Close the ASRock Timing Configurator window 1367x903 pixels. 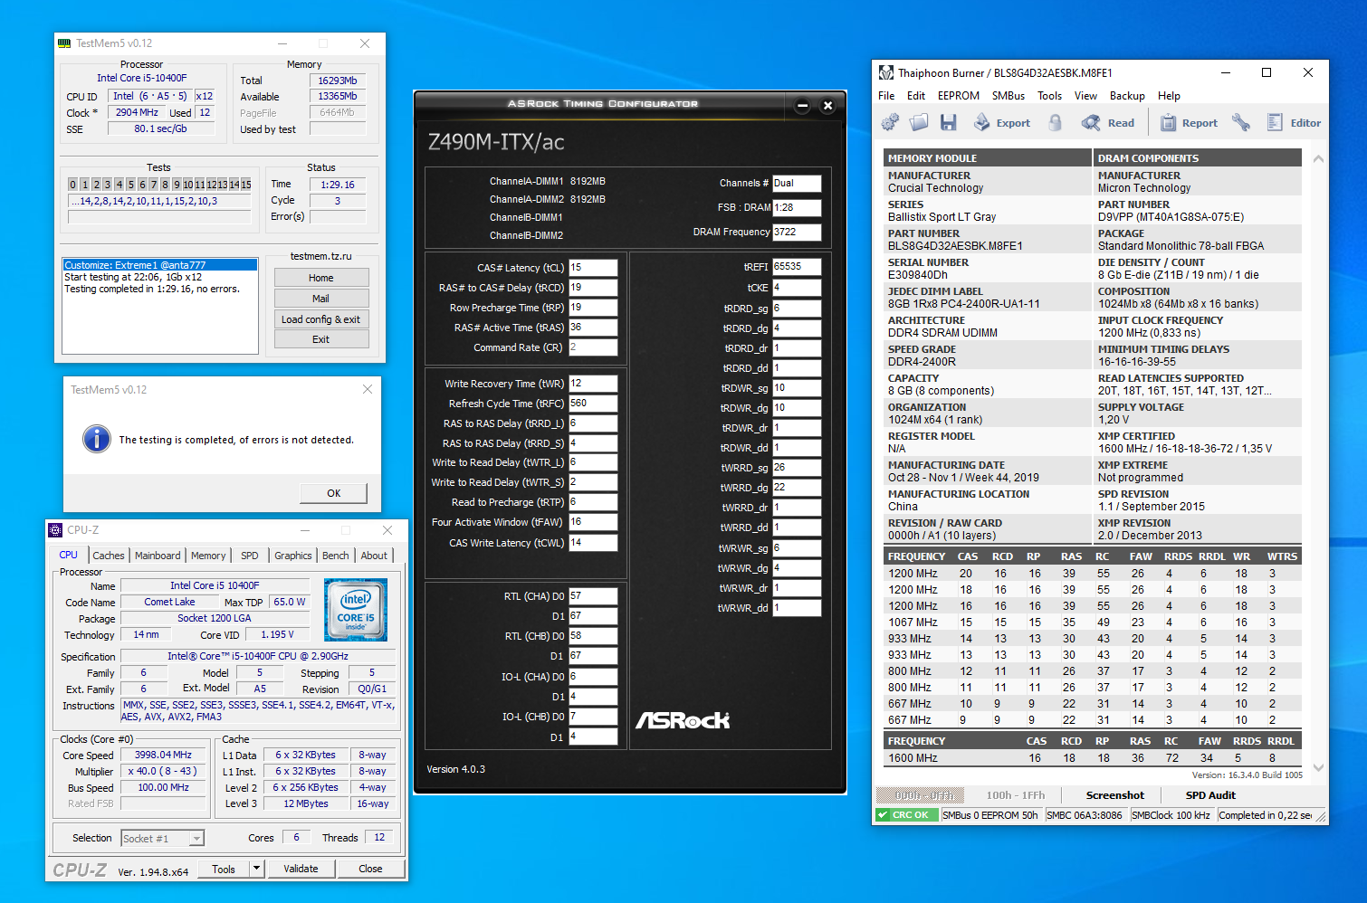827,106
